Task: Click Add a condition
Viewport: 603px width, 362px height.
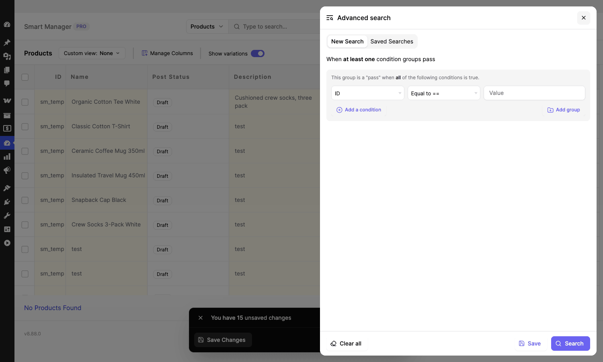Action: (359, 110)
